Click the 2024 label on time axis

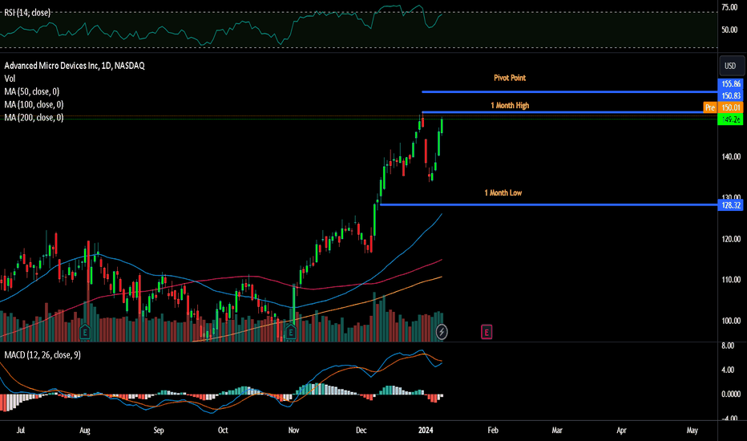point(426,430)
